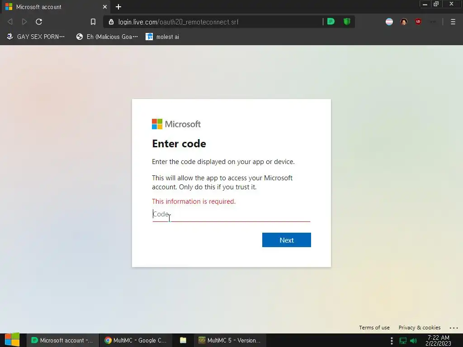Open the green shield icon in the address bar
The height and width of the screenshot is (347, 463).
[x=347, y=22]
